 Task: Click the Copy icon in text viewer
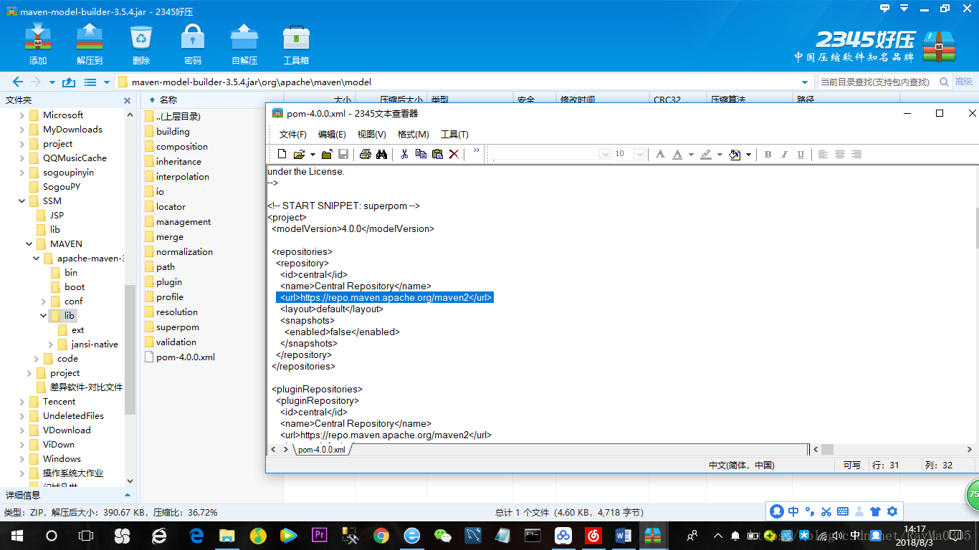click(421, 154)
